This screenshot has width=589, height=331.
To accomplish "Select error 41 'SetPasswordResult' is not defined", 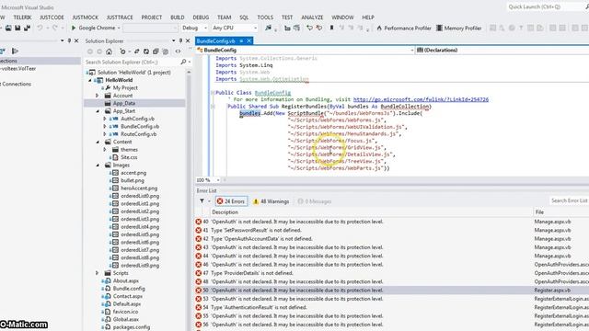I will click(x=256, y=230).
